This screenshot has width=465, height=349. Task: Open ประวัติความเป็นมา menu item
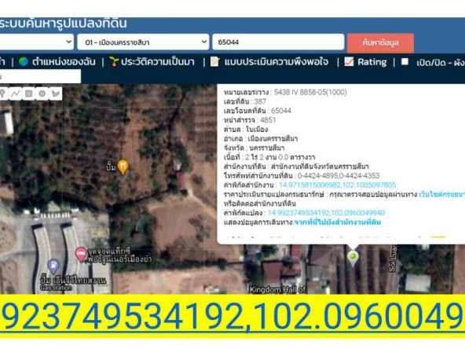152,62
